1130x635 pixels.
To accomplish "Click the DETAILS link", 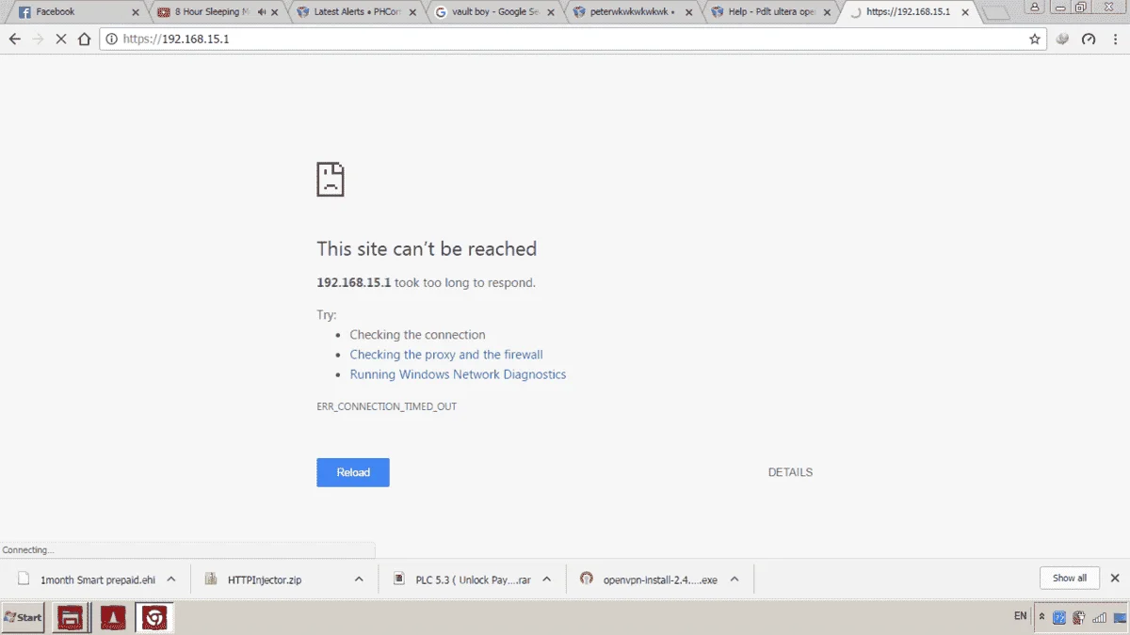I will [x=790, y=472].
